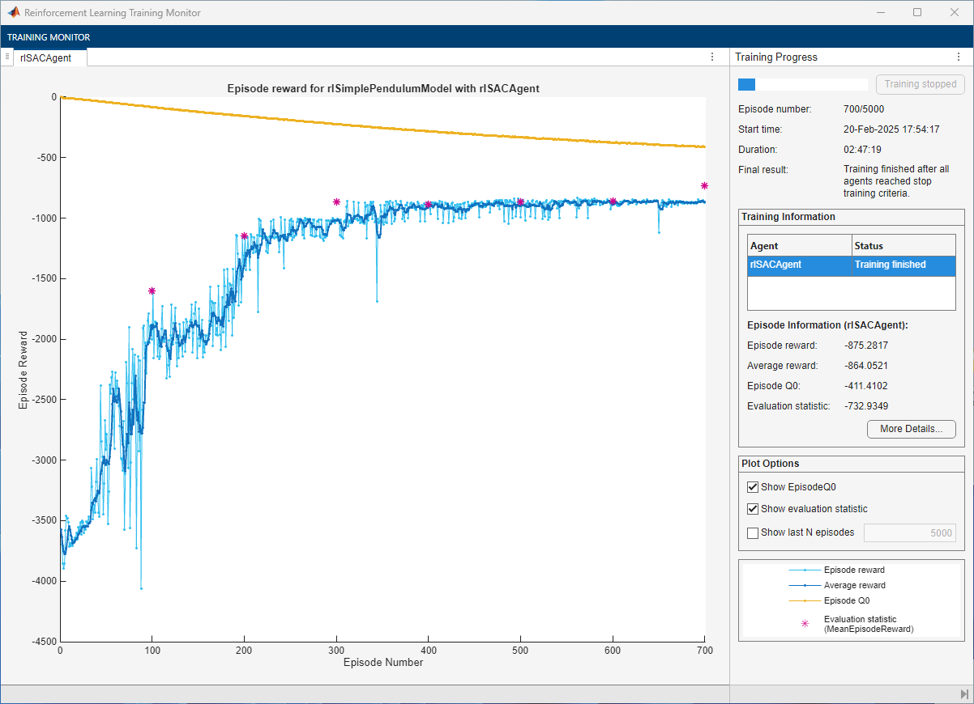Click the Episode reward legend entry
Screen dimensions: 974x704
tap(836, 570)
